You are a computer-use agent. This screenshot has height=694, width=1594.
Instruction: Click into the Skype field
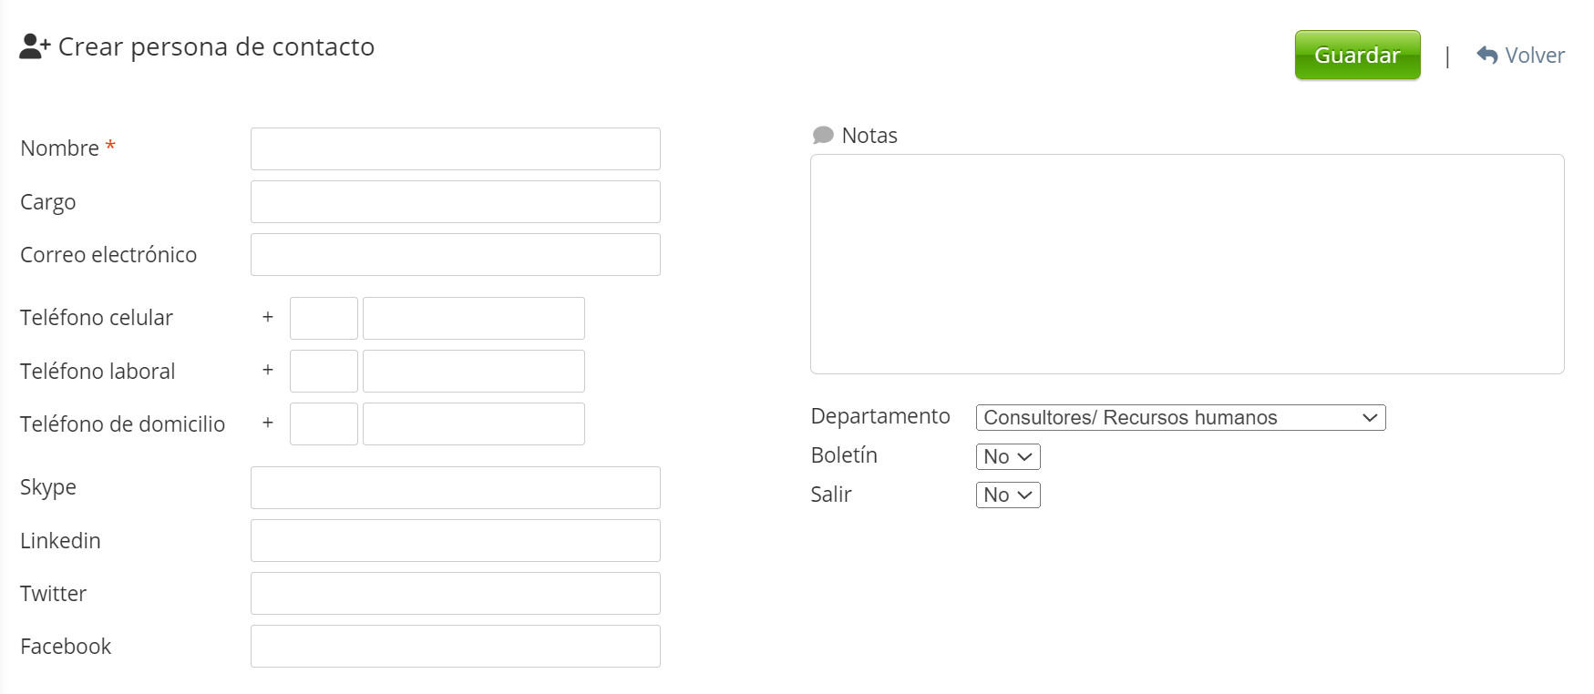455,488
